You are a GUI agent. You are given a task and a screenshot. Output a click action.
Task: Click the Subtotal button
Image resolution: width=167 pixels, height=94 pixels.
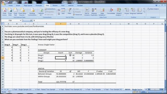[139, 11]
